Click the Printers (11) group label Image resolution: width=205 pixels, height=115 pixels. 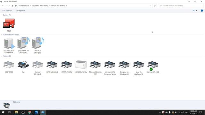(x=7, y=56)
